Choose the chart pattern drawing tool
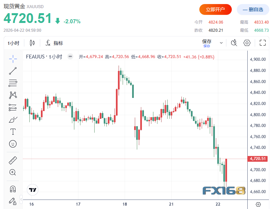The height and width of the screenshot is (209, 273). click(x=13, y=95)
